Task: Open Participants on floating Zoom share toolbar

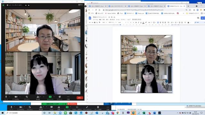Action: (x=41, y=108)
